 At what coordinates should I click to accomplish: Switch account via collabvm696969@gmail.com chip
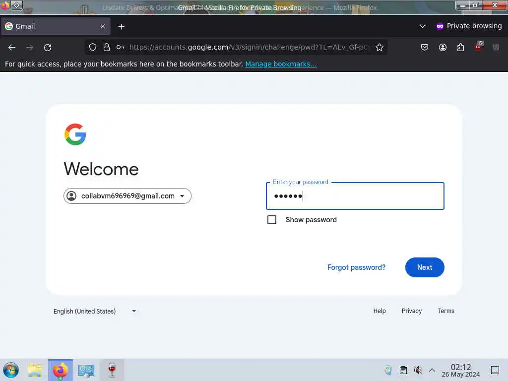pyautogui.click(x=127, y=196)
